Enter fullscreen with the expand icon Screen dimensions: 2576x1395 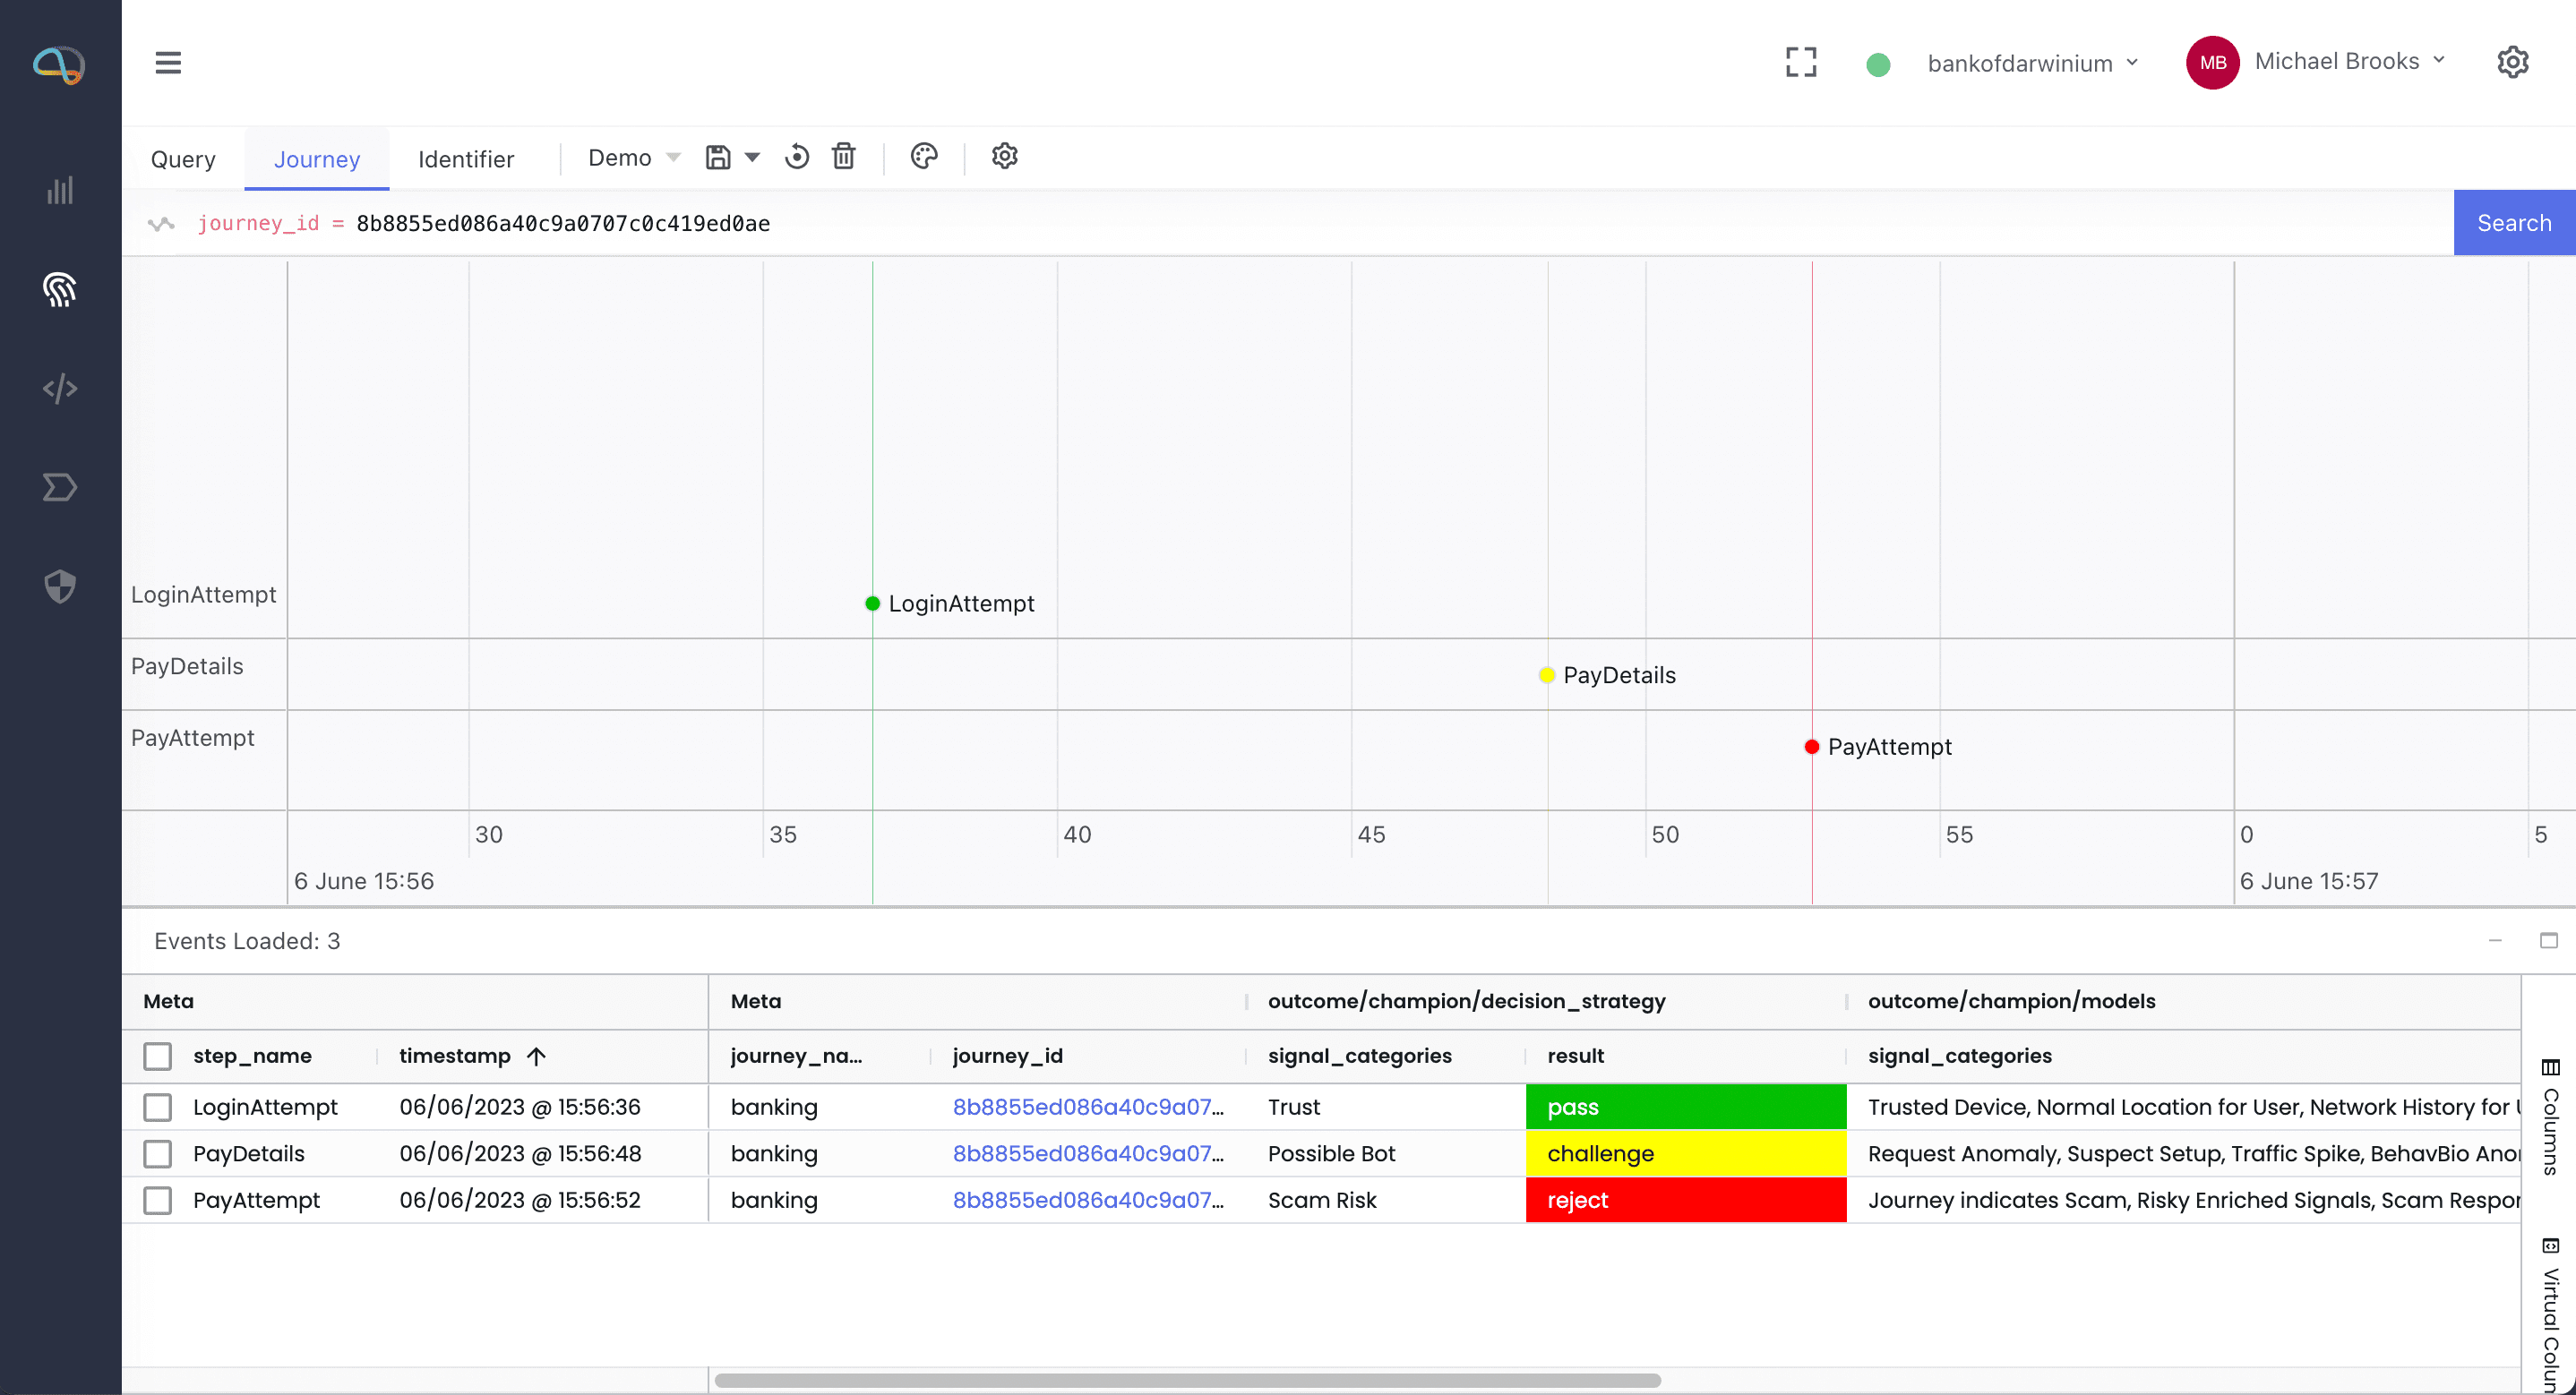[x=1801, y=62]
